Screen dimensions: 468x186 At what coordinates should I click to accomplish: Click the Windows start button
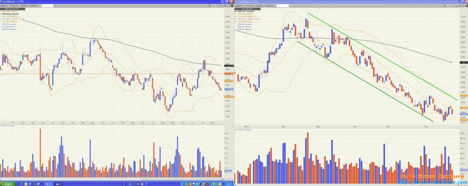pyautogui.click(x=8, y=184)
